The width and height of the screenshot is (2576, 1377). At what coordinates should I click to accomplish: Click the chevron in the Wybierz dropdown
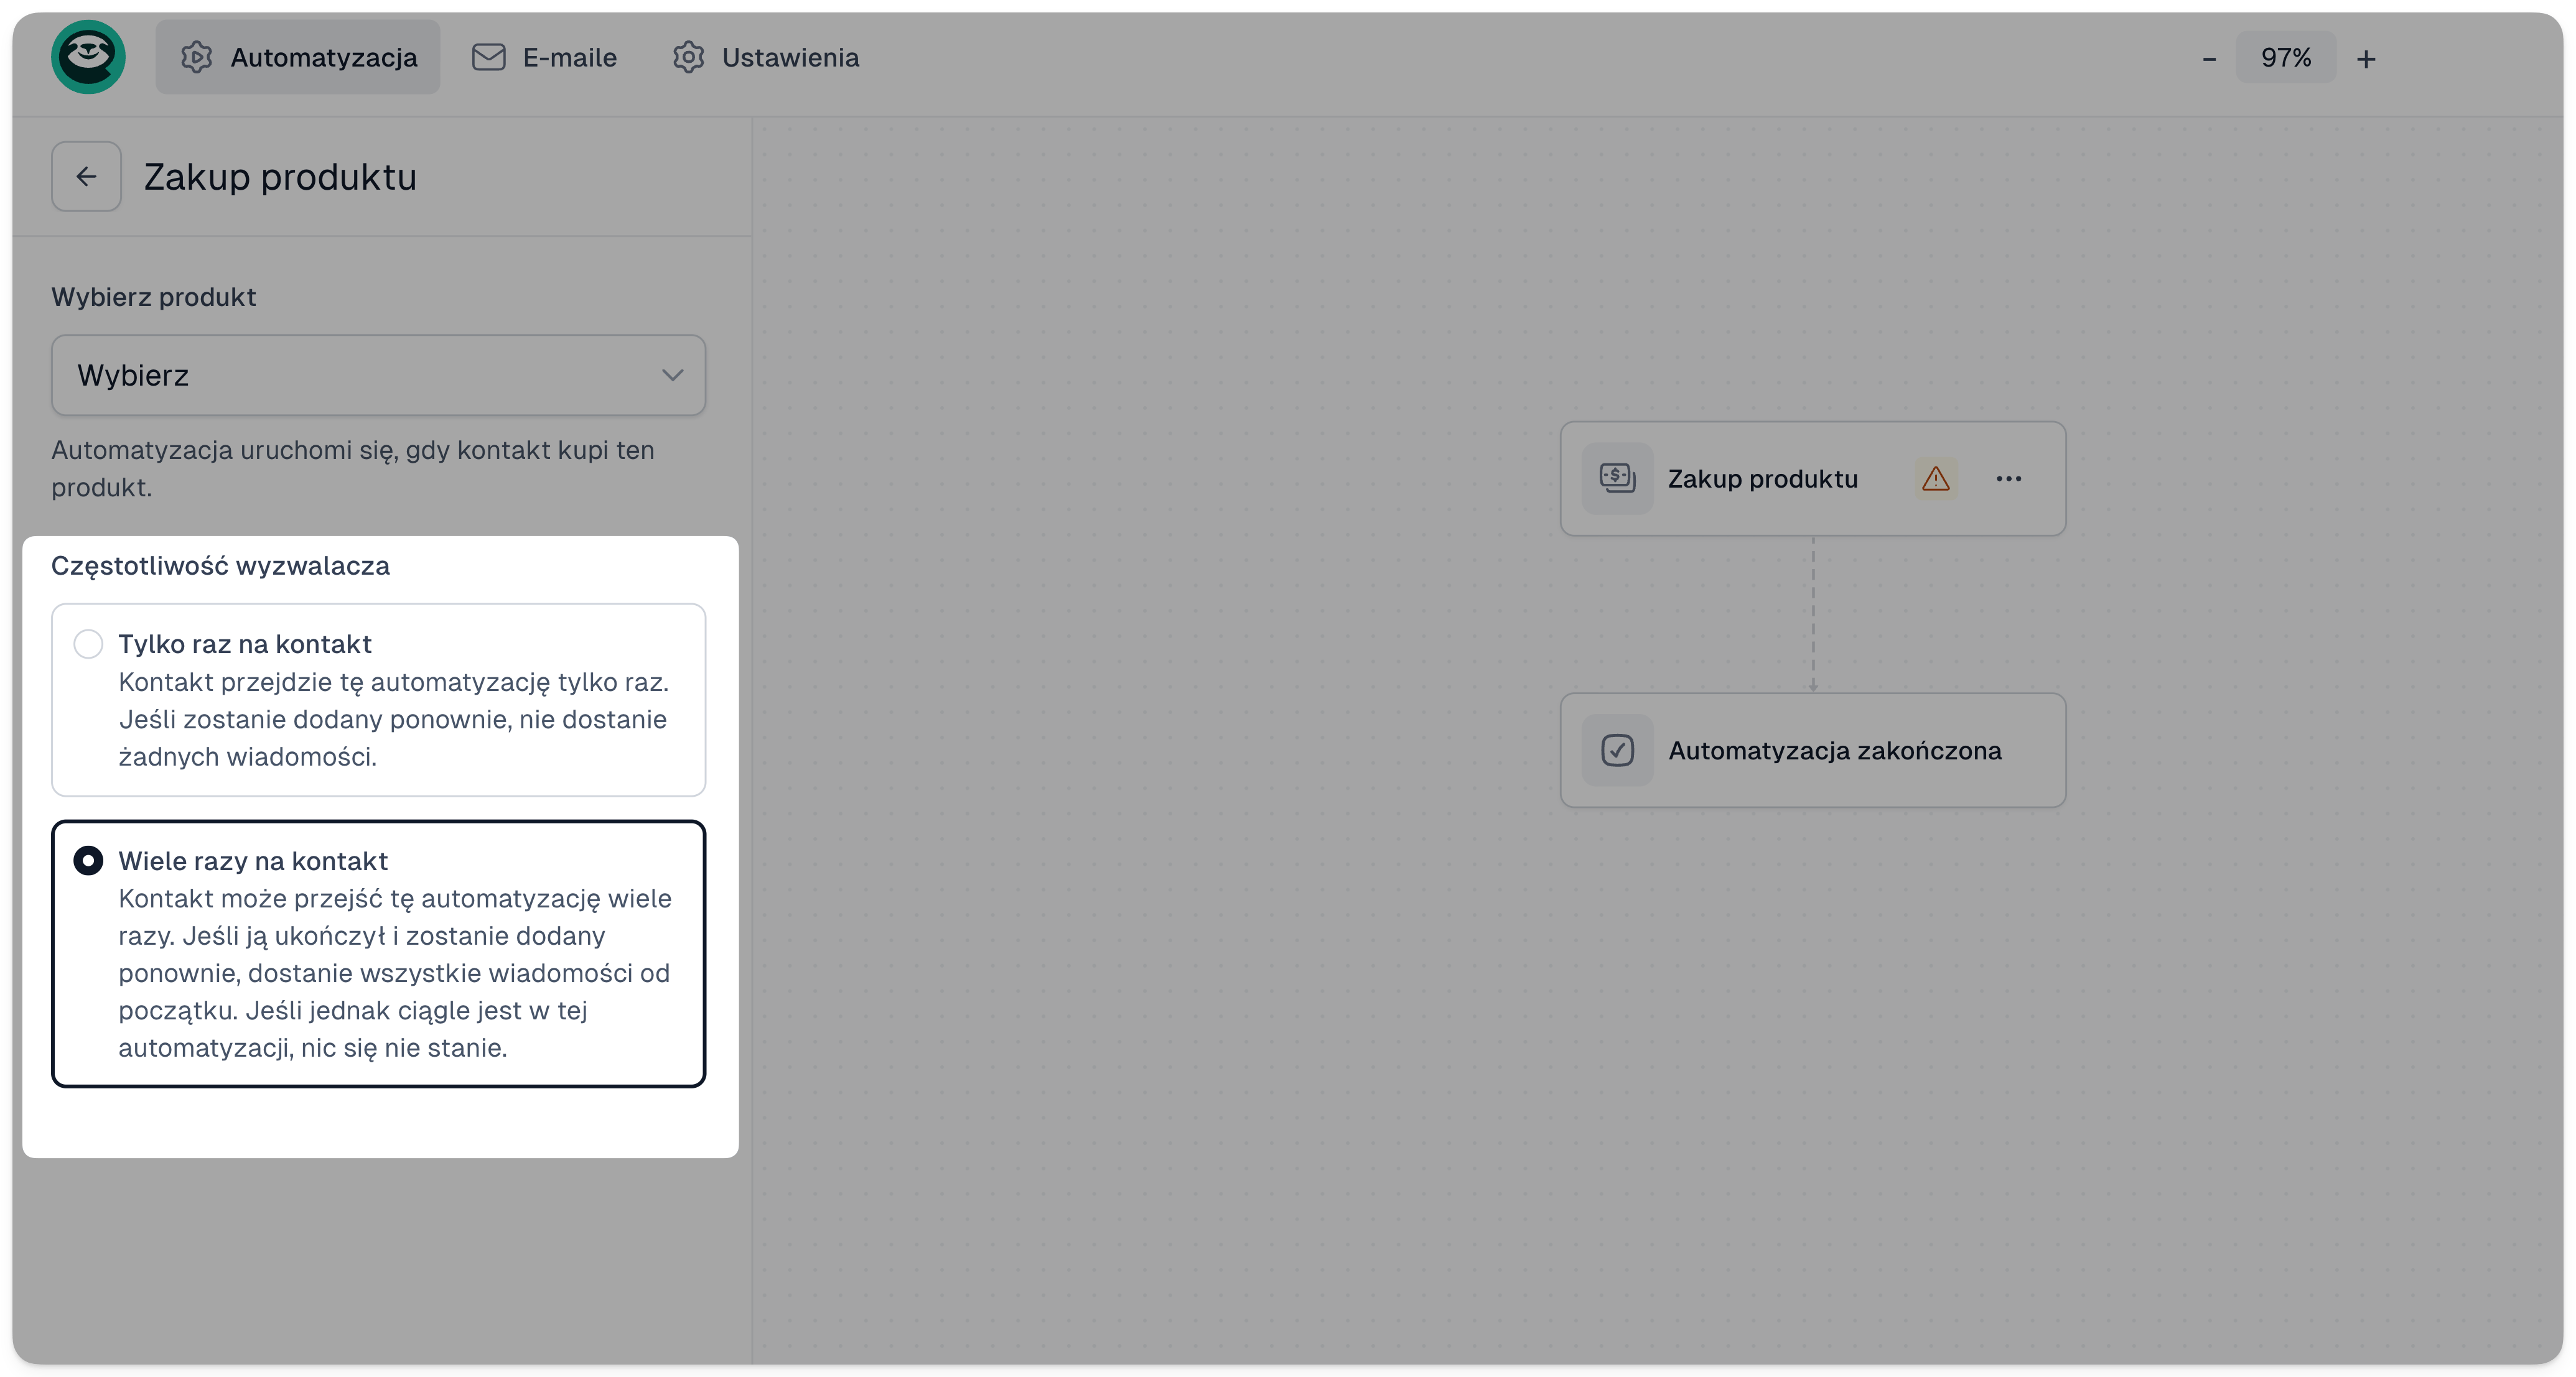click(672, 375)
